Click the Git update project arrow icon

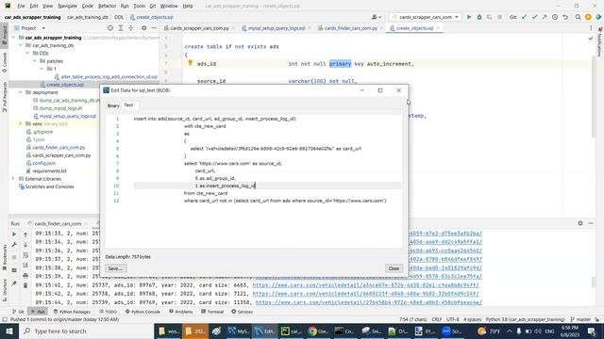(524, 17)
